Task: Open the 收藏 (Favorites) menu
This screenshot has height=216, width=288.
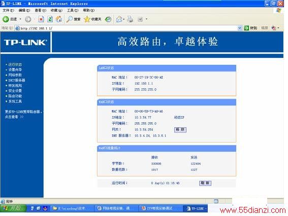Action: pyautogui.click(x=56, y=11)
